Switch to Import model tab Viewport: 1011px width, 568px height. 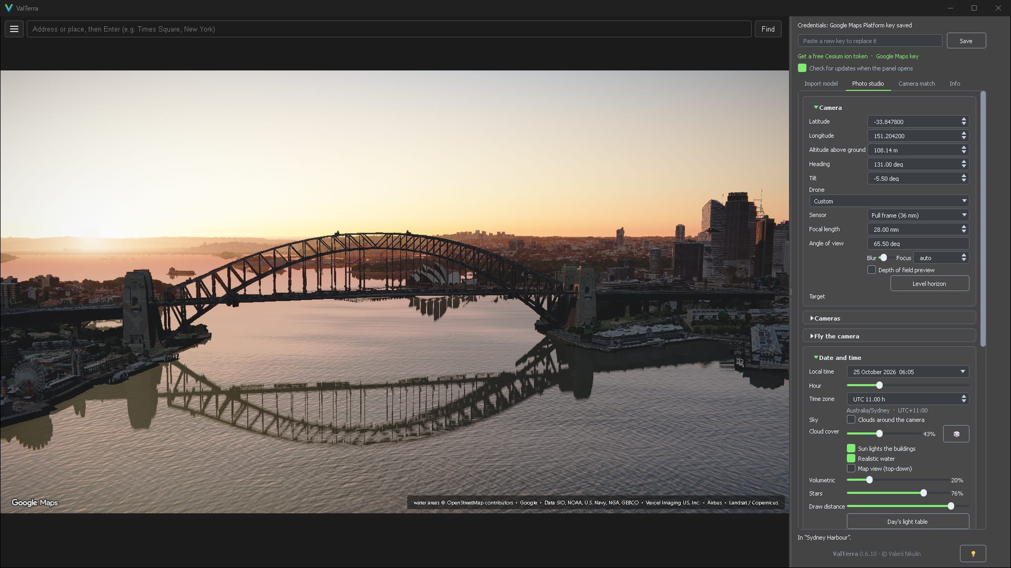pyautogui.click(x=820, y=84)
